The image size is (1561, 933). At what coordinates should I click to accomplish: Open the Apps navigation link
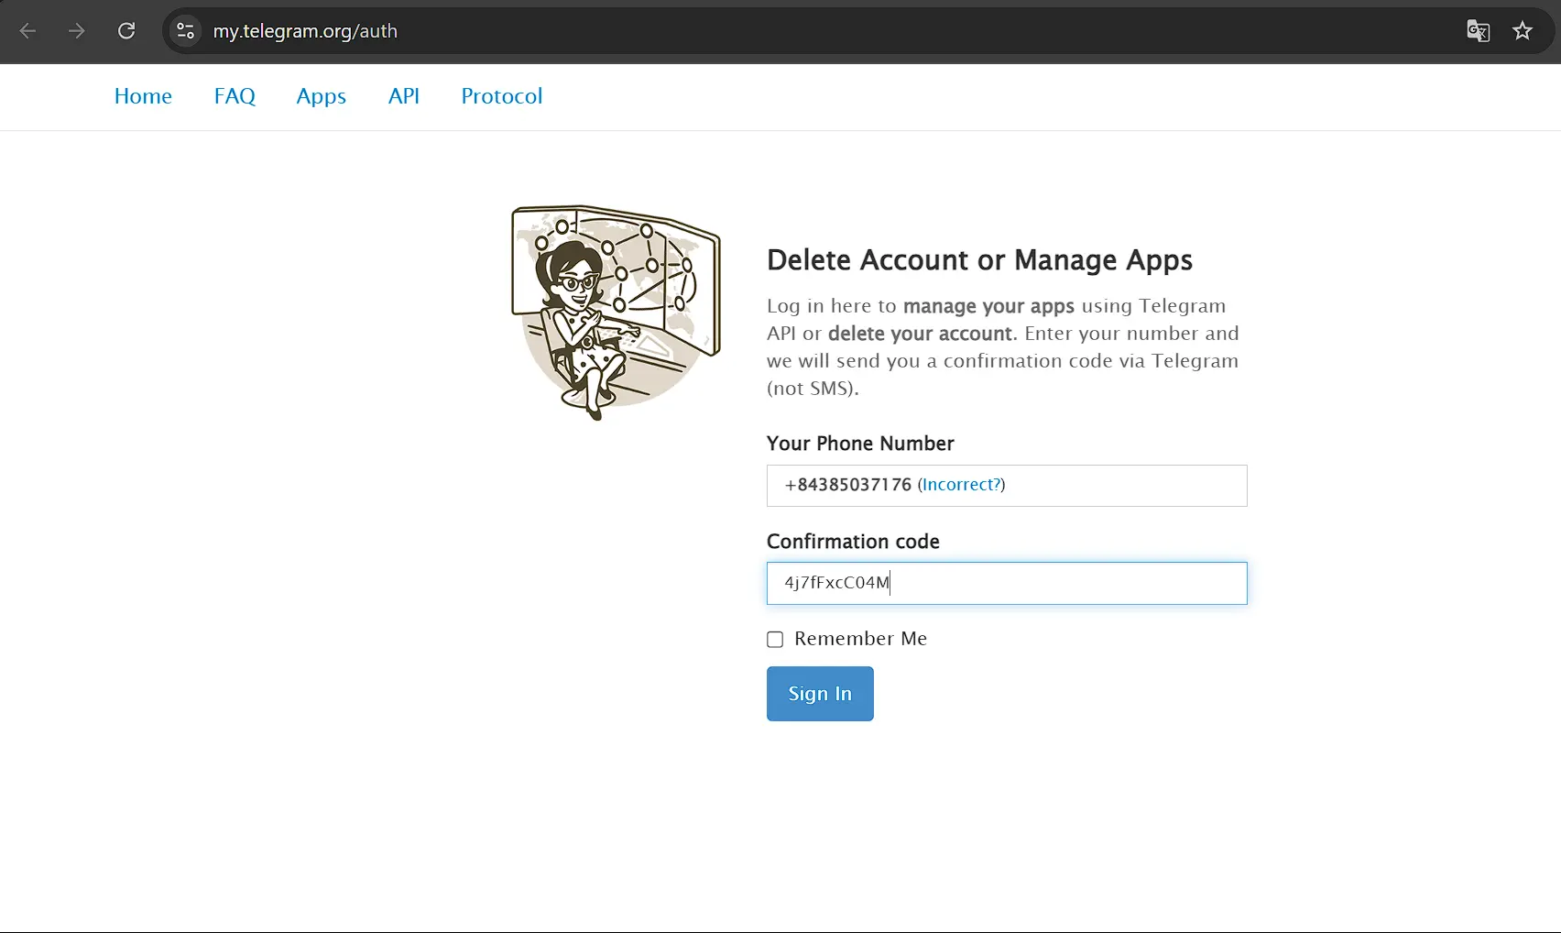tap(322, 96)
